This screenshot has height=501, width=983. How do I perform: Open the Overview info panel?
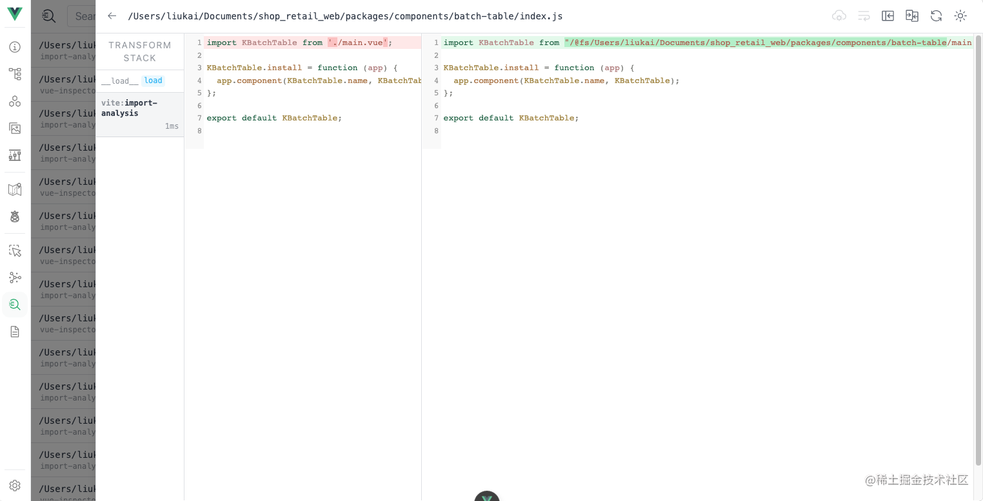14,47
